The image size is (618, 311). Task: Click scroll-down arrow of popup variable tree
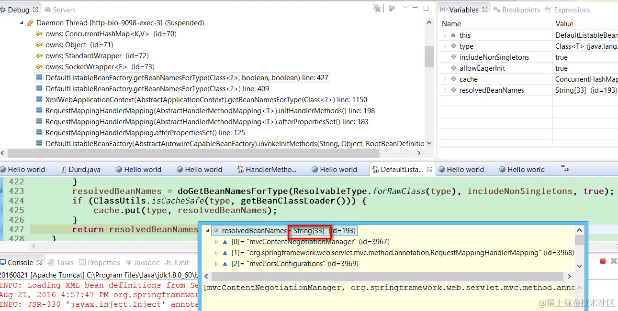click(579, 266)
